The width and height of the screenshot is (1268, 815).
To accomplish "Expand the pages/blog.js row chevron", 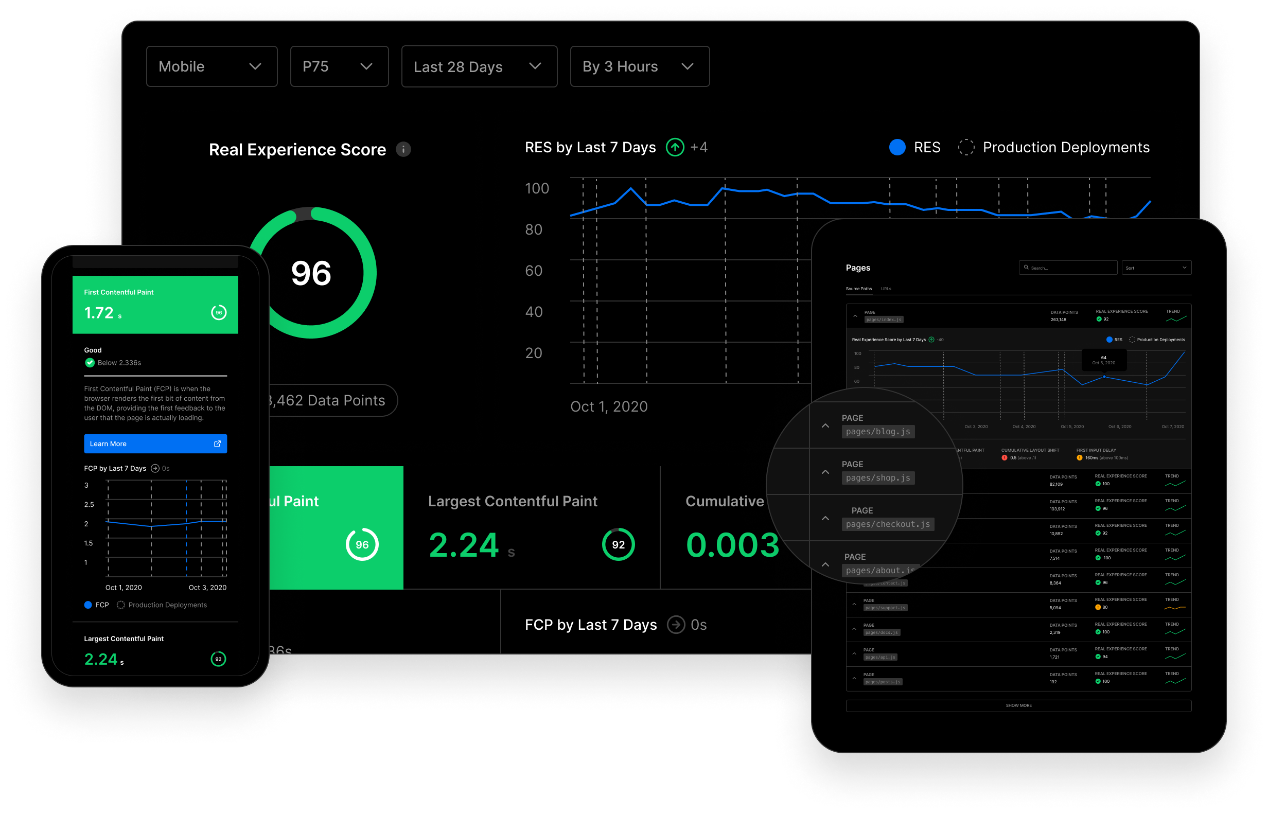I will tap(825, 426).
